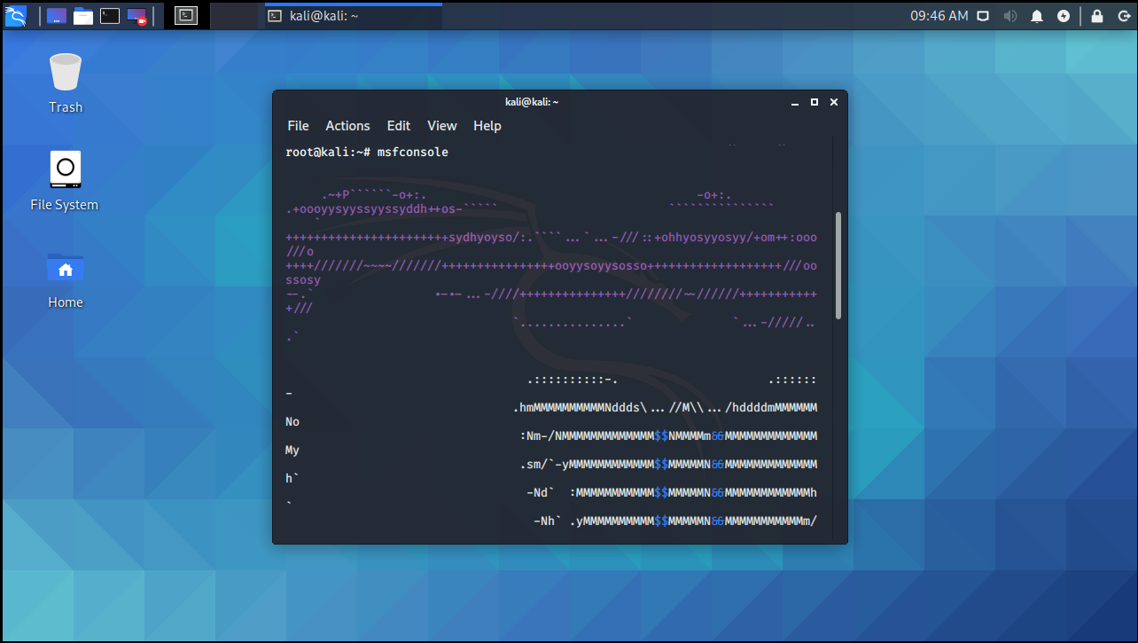This screenshot has height=643, width=1138.
Task: Open the Edit menu in terminal
Action: 399,126
